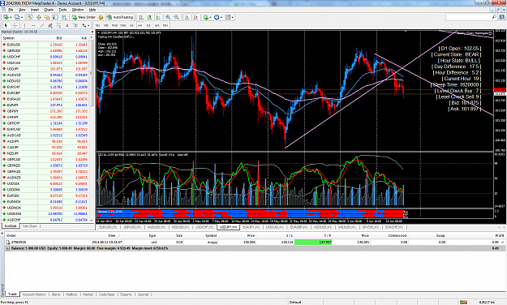This screenshot has width=507, height=305.
Task: Open the Account History terminal tab
Action: (34, 294)
